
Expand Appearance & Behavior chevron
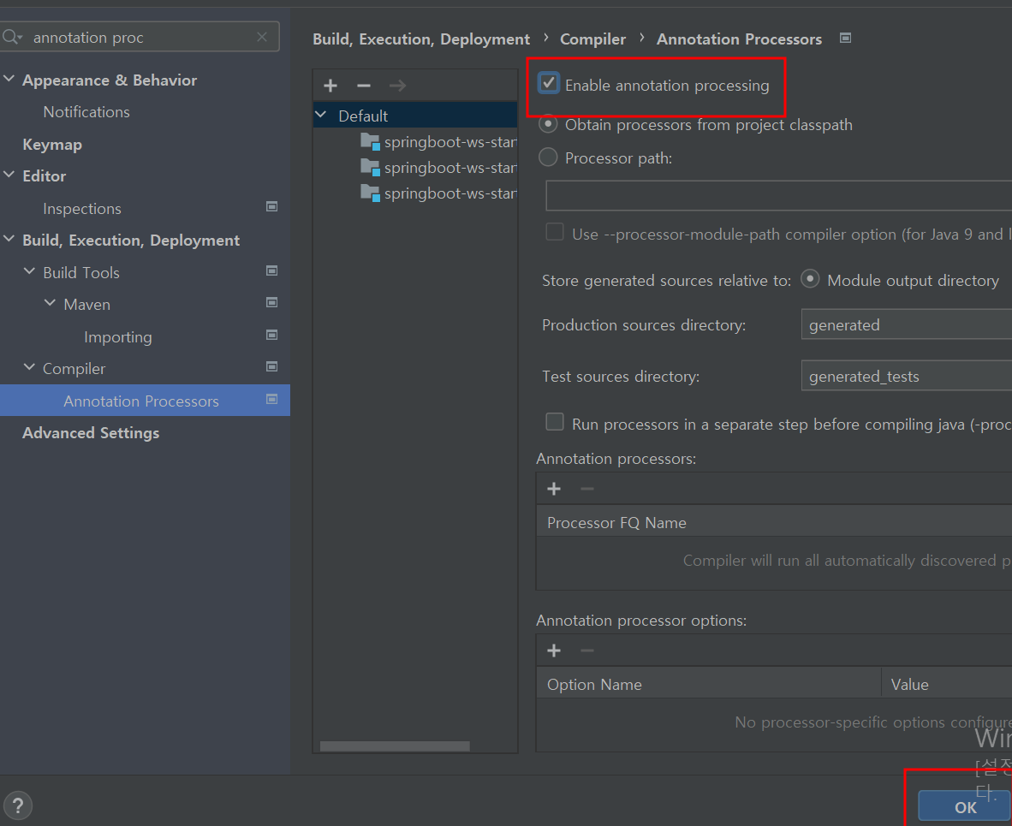tap(9, 80)
